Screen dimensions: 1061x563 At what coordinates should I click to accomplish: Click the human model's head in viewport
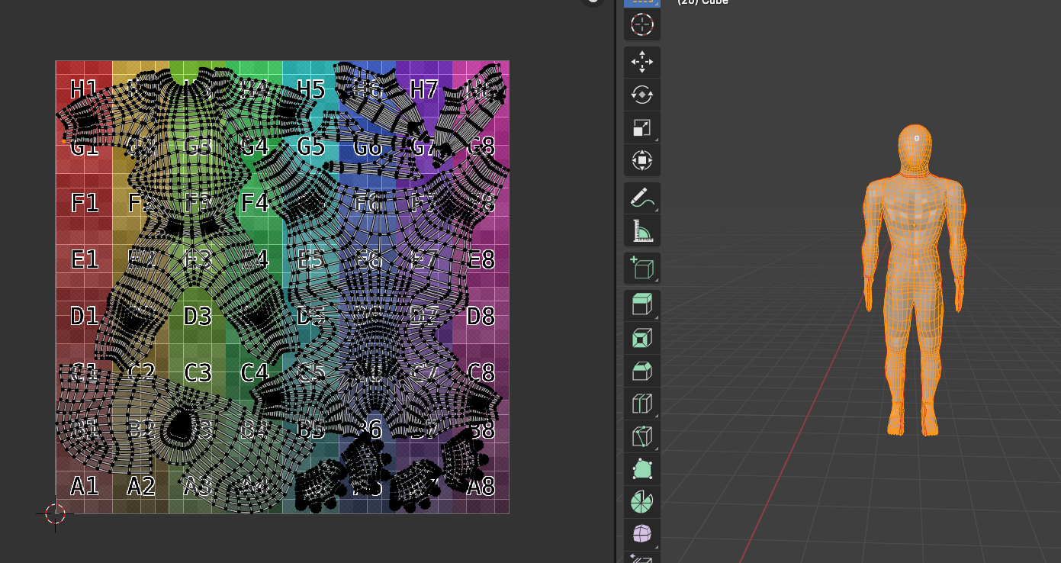click(916, 149)
